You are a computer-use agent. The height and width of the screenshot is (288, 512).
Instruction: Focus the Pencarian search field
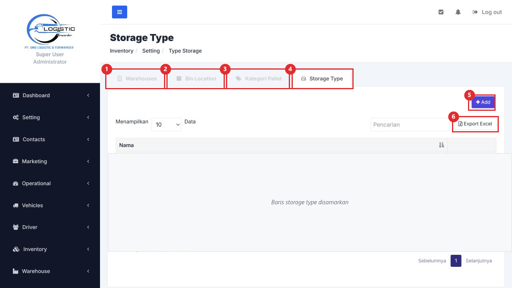(x=410, y=124)
